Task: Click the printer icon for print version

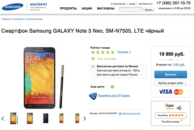Action: coord(120,114)
